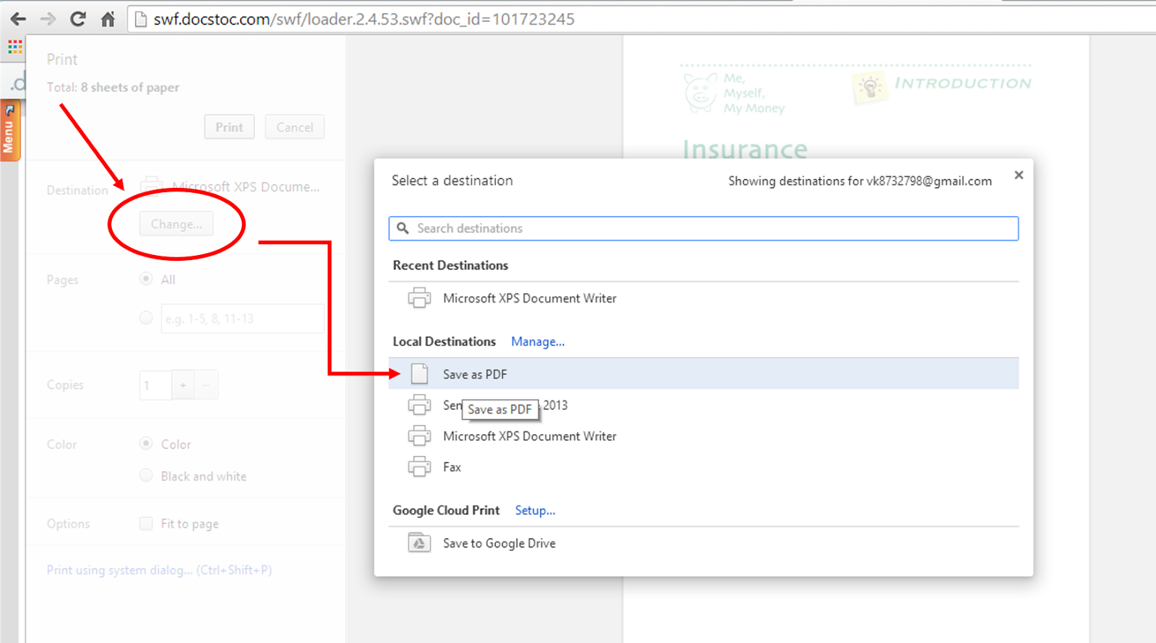Click the Print button
Screen dimensions: 1156x643
click(229, 127)
